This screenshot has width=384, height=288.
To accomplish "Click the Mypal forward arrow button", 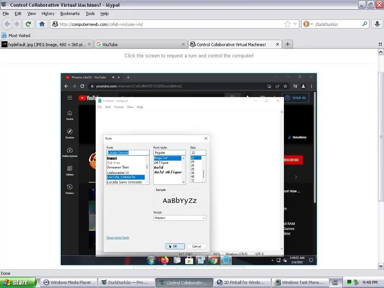I will (x=16, y=24).
